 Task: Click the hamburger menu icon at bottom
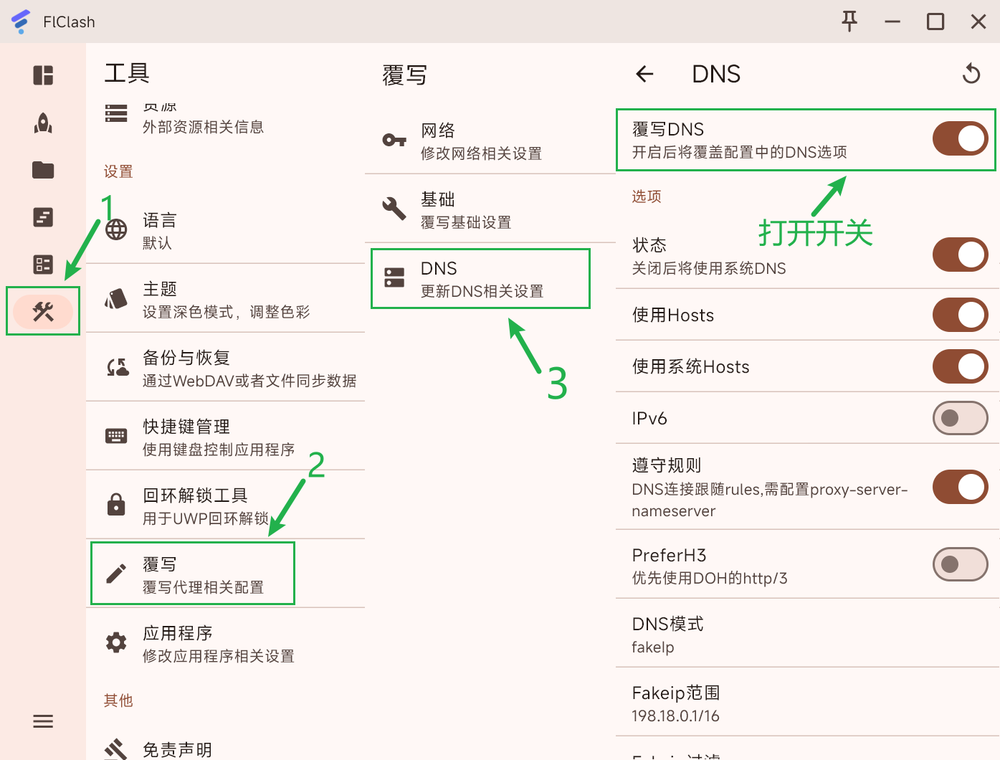(x=43, y=721)
